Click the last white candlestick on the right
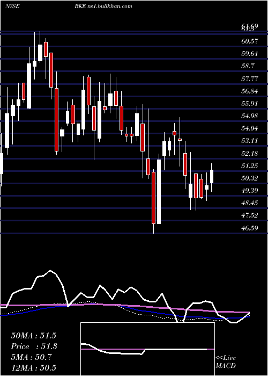 [212, 176]
